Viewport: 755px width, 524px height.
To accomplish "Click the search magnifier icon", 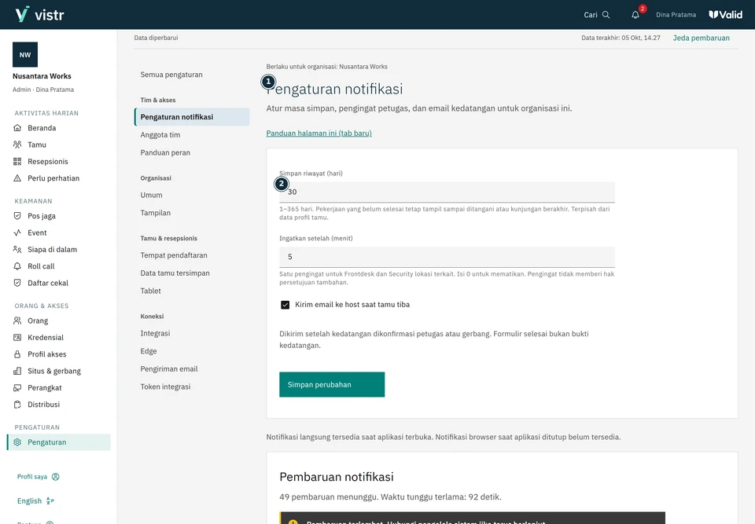I will (606, 15).
